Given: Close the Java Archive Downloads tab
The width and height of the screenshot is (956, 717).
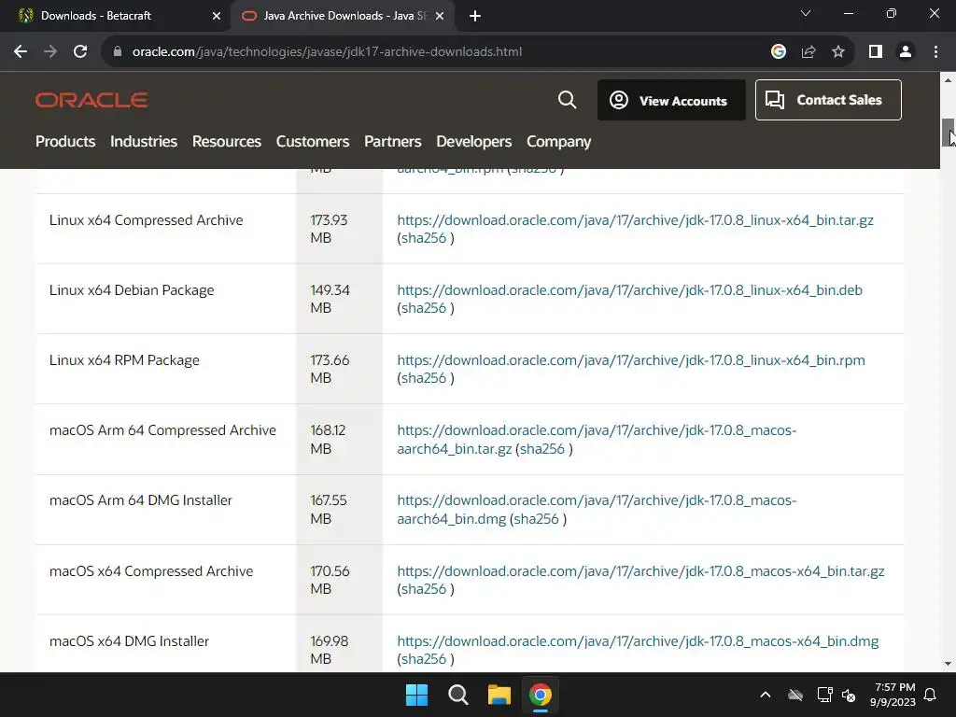Looking at the screenshot, I should (440, 16).
